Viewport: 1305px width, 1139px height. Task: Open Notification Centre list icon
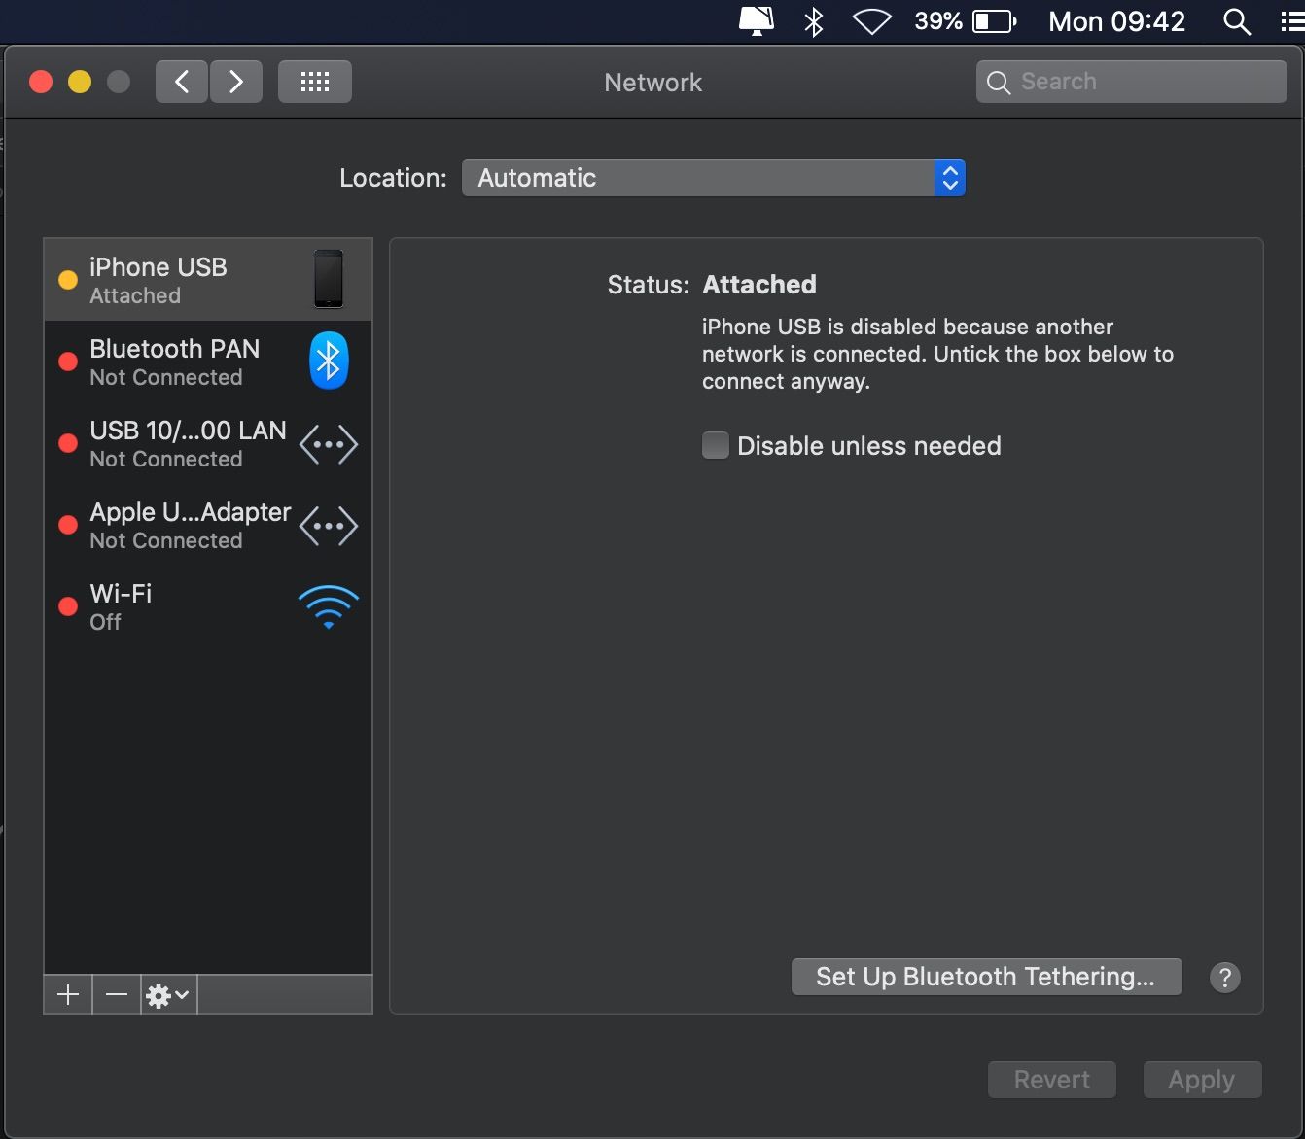(1292, 21)
